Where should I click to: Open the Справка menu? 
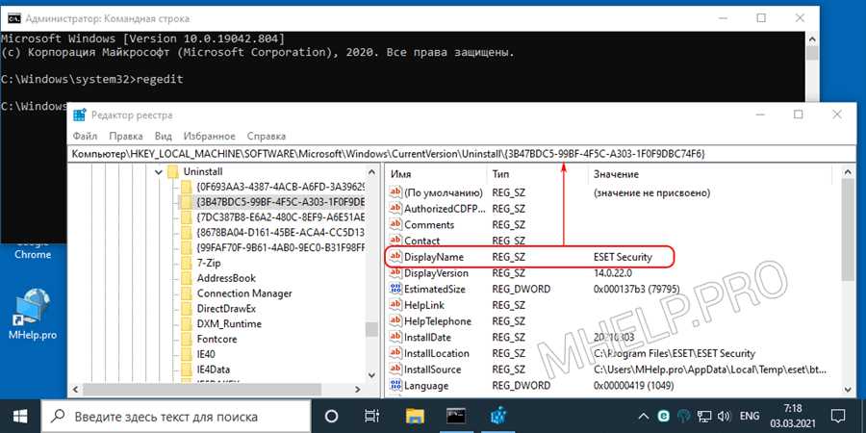[x=267, y=136]
